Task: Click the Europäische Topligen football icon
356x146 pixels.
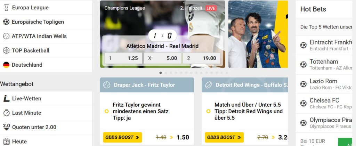Action: coord(6,22)
